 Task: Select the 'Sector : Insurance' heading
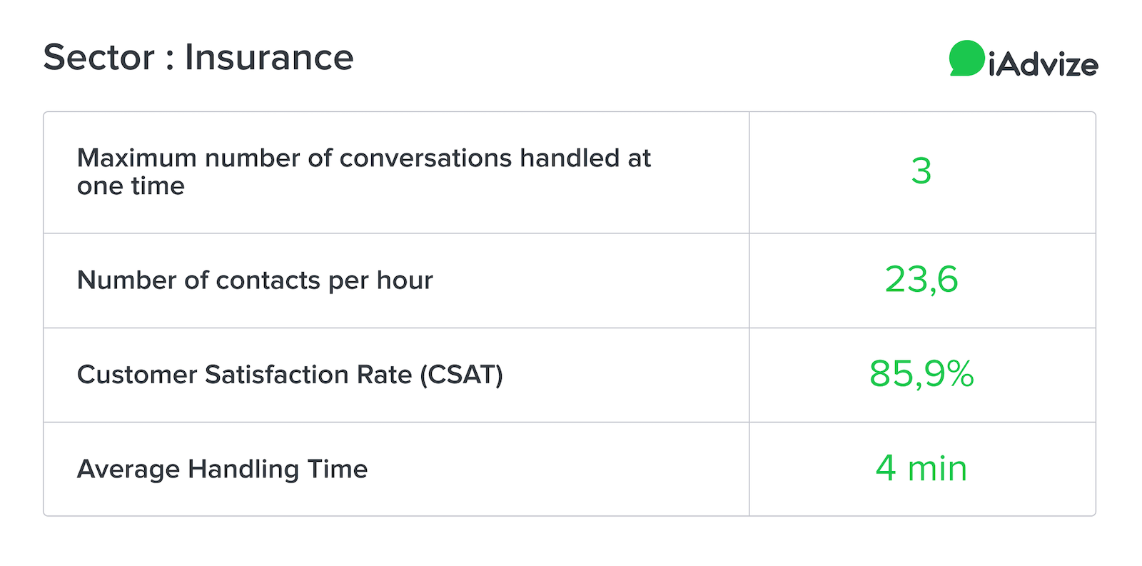click(198, 57)
